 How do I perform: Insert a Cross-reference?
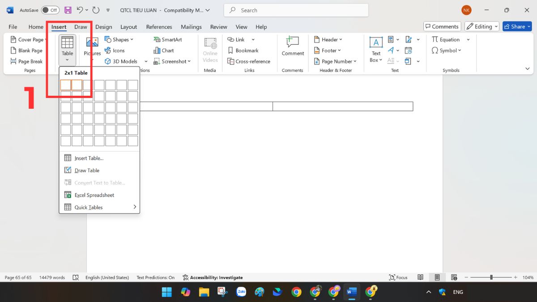point(249,61)
